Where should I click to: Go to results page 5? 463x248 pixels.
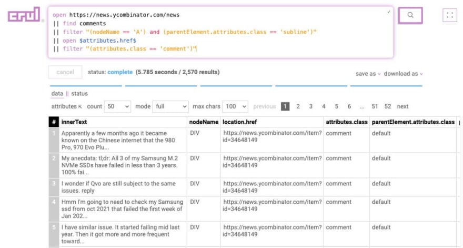click(336, 106)
